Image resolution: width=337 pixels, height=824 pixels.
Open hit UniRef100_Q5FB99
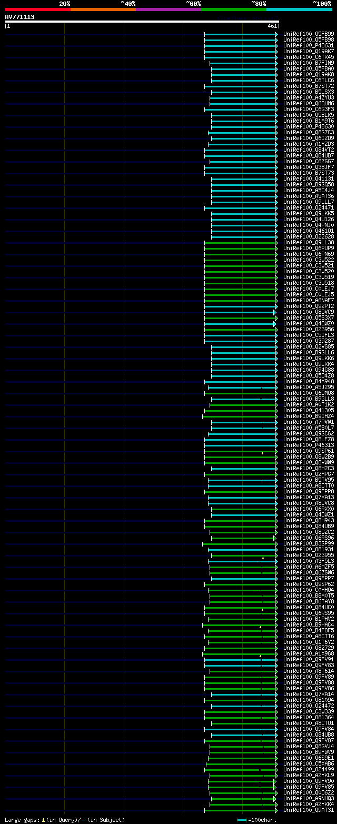click(308, 34)
